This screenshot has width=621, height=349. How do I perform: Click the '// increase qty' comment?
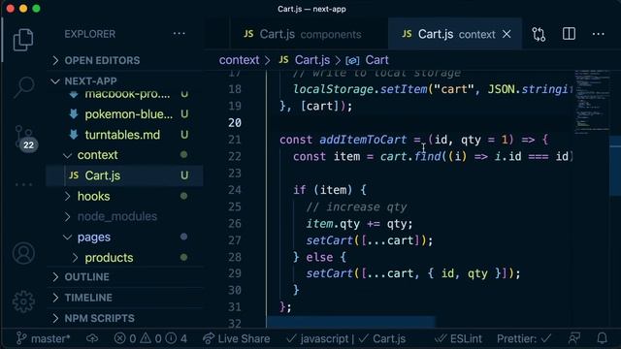[x=356, y=206]
